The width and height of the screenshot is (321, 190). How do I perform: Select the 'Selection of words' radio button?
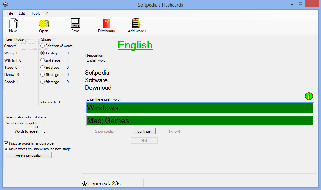point(42,46)
